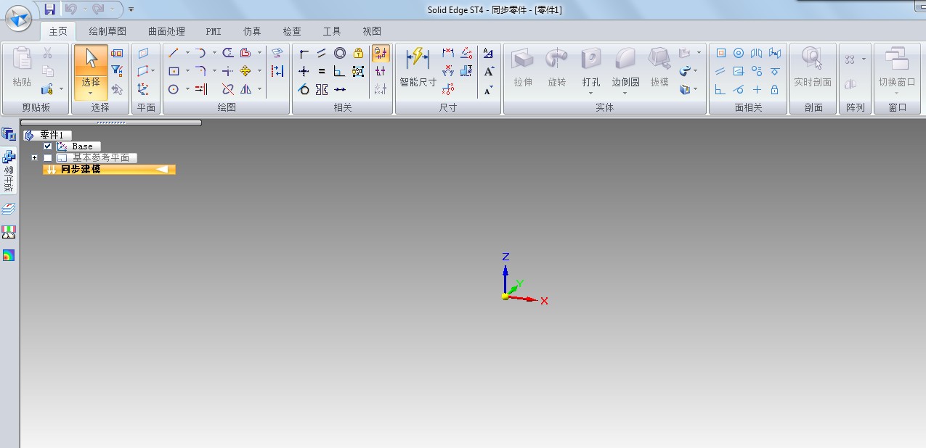The image size is (926, 448).
Task: Click the 打孔 Hole button
Action: coord(591,67)
